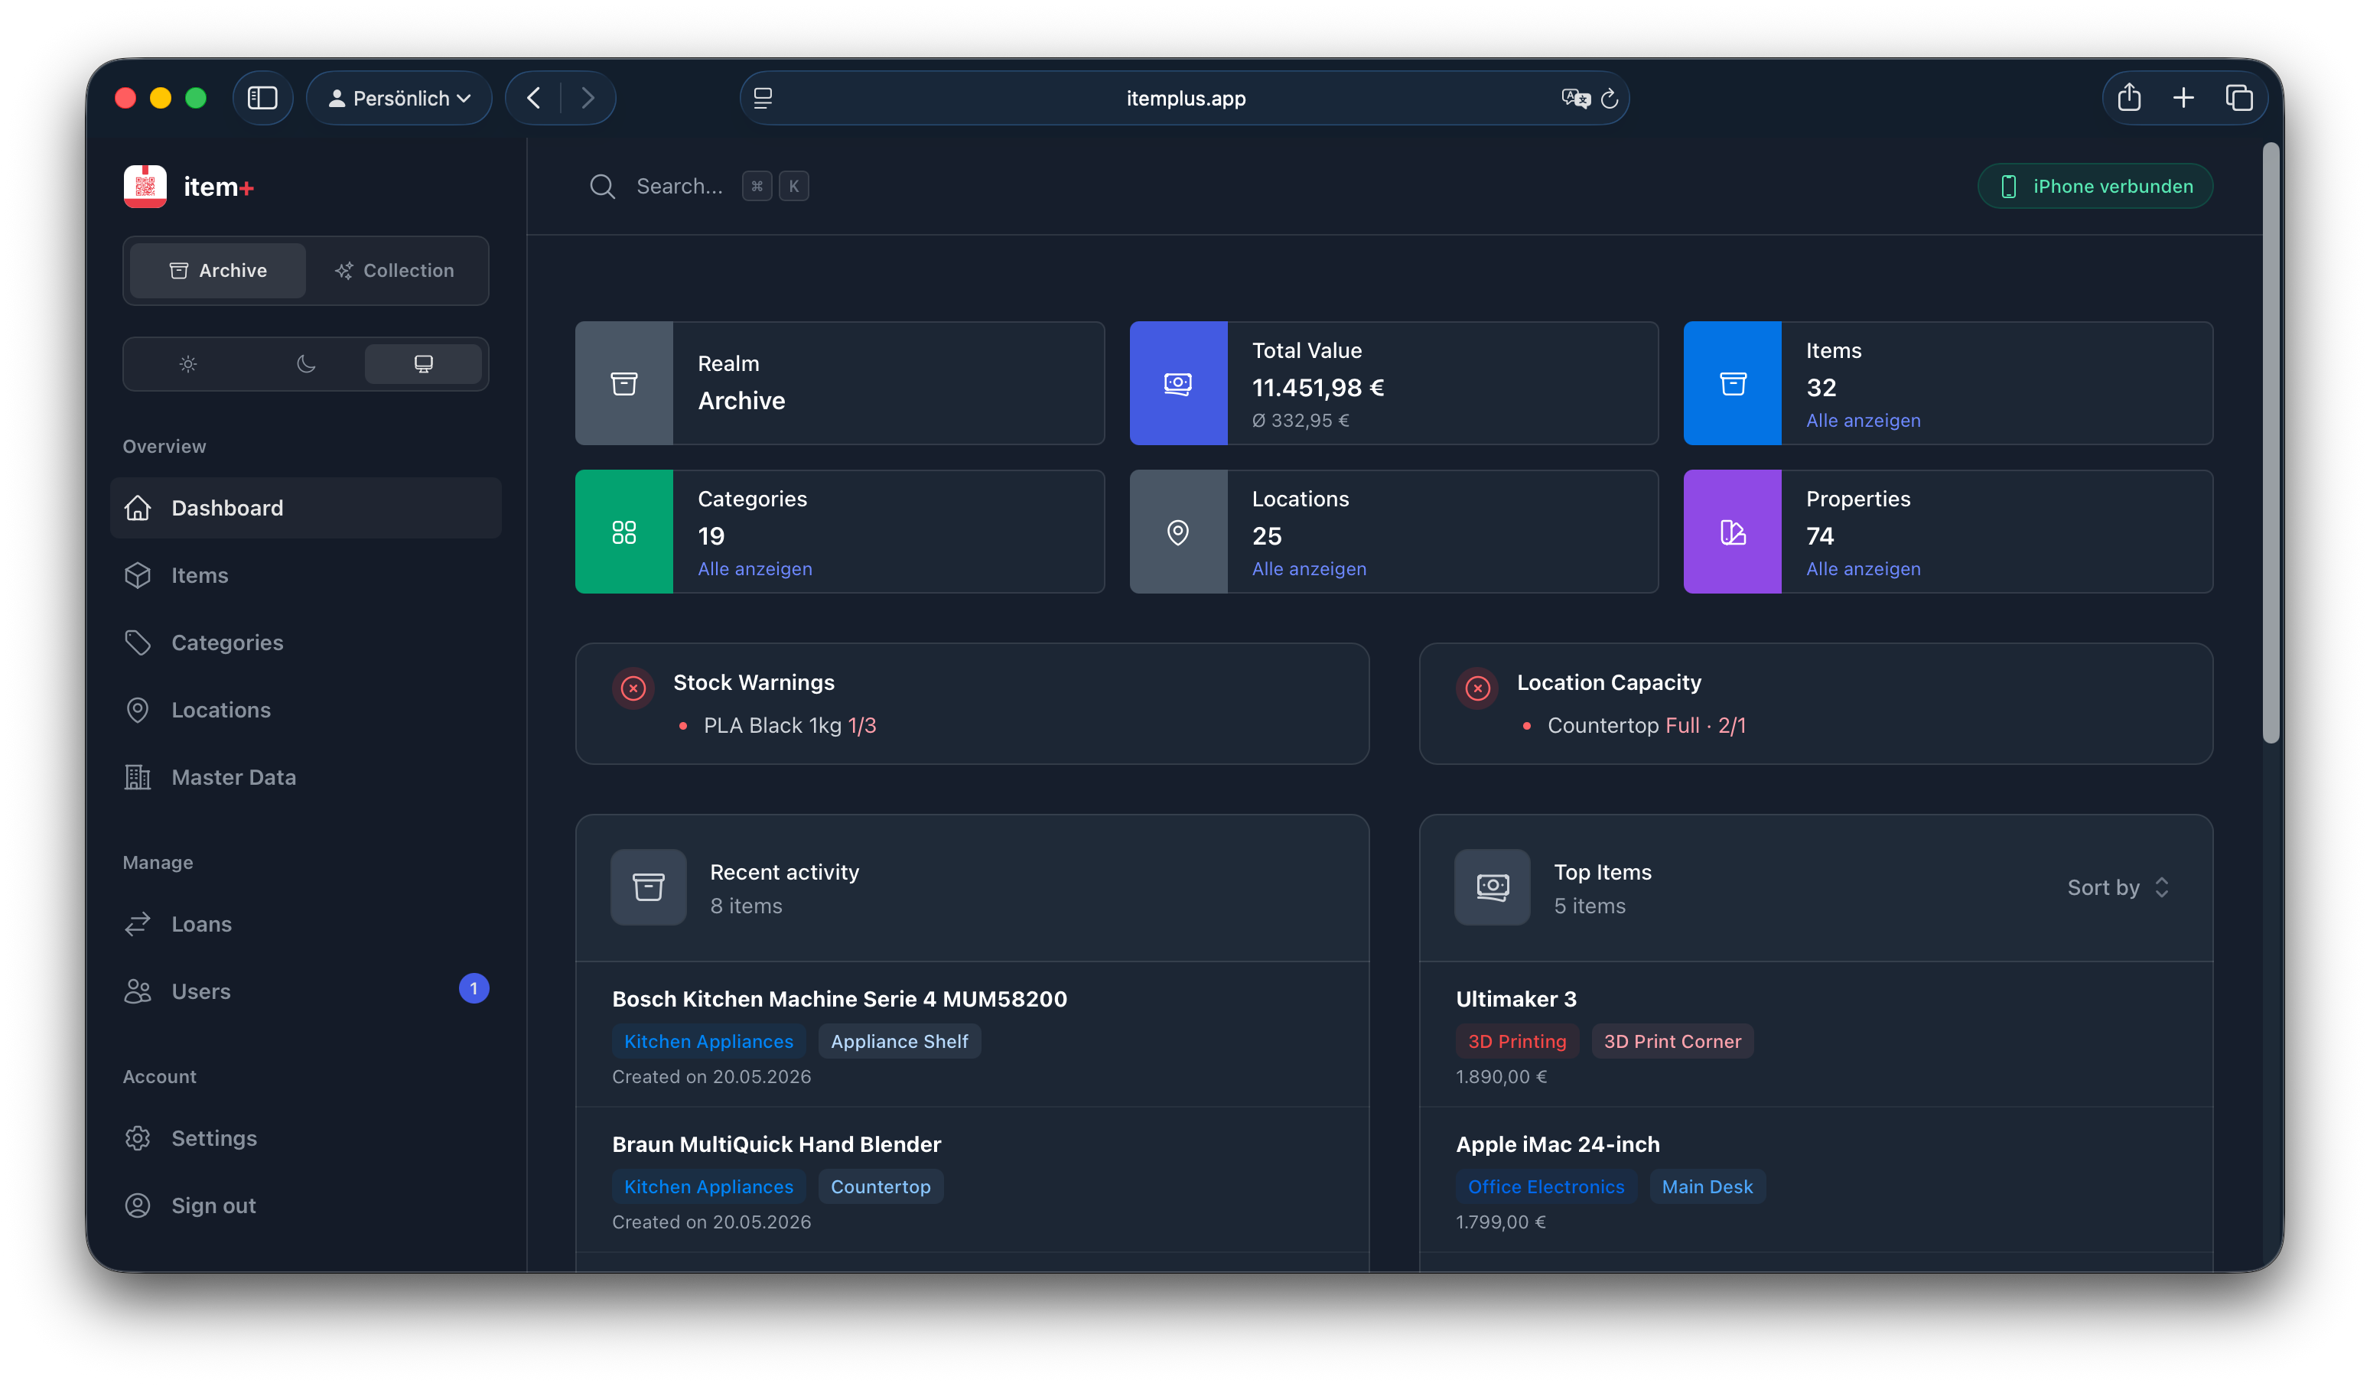
Task: Open the page reader menu icon
Action: point(763,98)
